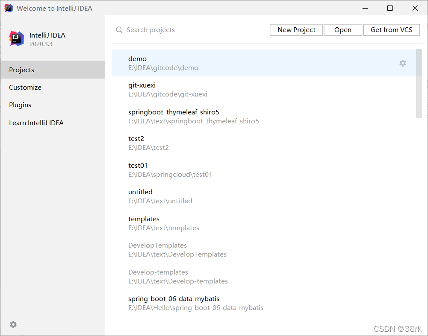Focus the Search projects field
This screenshot has height=336, width=428.
[191, 30]
